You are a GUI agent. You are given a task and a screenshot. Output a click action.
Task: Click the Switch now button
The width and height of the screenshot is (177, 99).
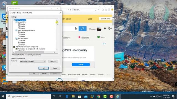[x=105, y=19]
